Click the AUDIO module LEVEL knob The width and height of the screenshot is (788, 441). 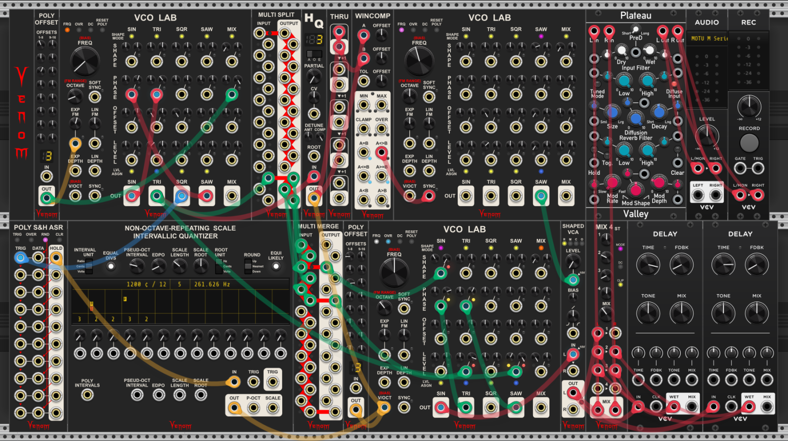tap(707, 135)
